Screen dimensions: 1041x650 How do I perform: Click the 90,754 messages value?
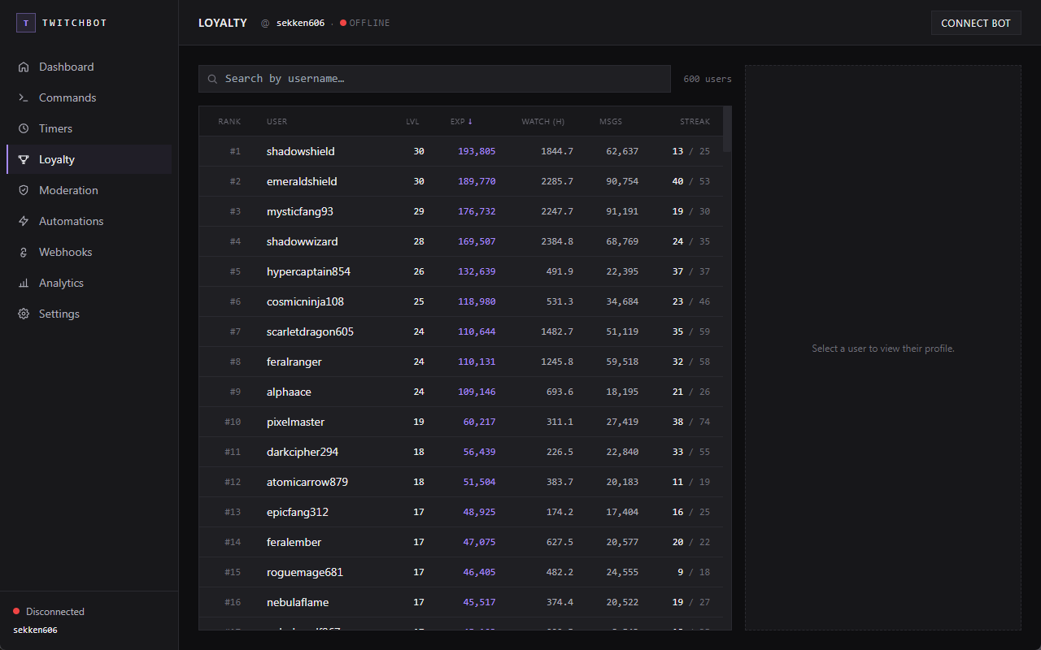(622, 181)
